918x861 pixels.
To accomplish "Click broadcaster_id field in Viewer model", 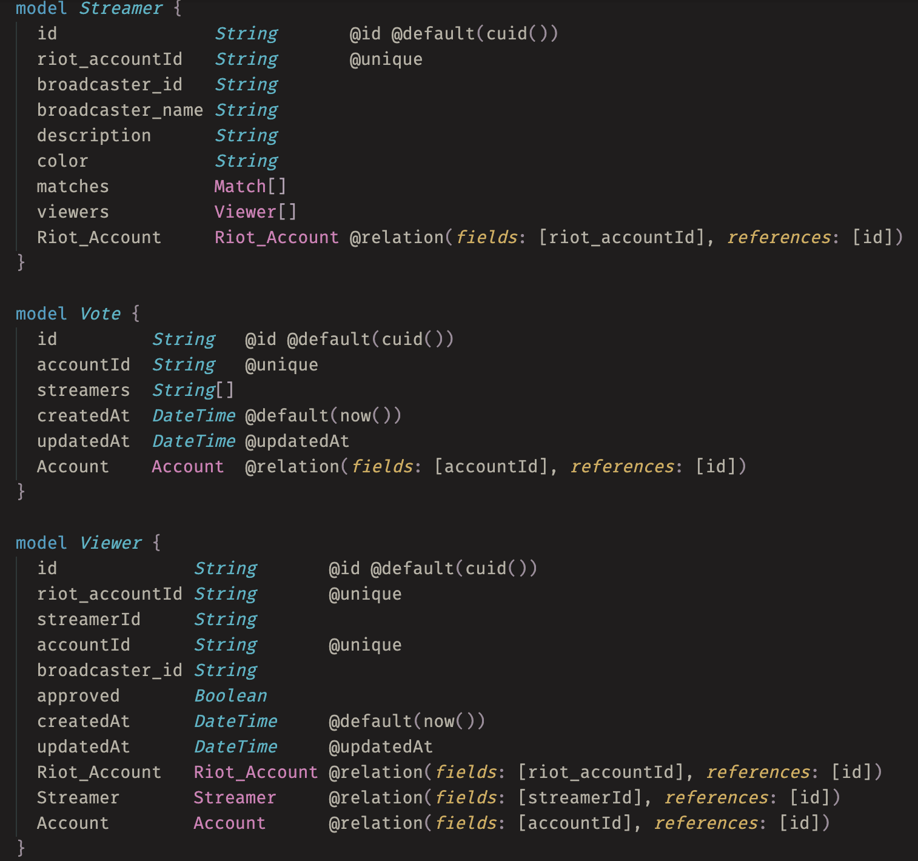I will tap(110, 671).
